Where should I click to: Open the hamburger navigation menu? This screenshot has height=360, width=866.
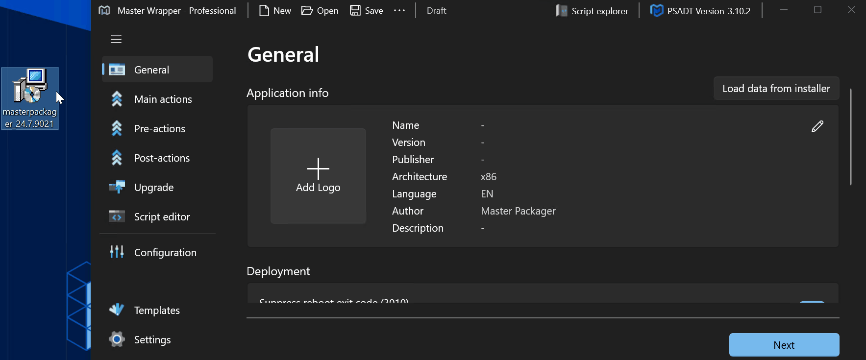[116, 39]
